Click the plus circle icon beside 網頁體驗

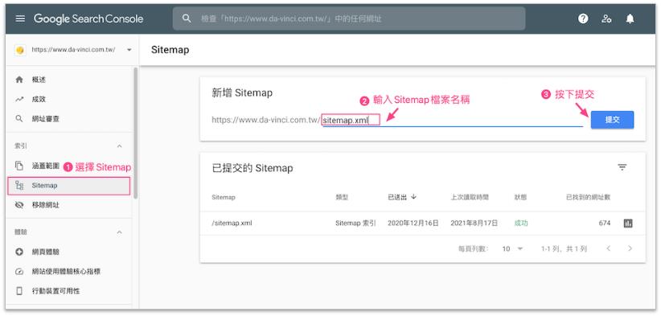[19, 252]
